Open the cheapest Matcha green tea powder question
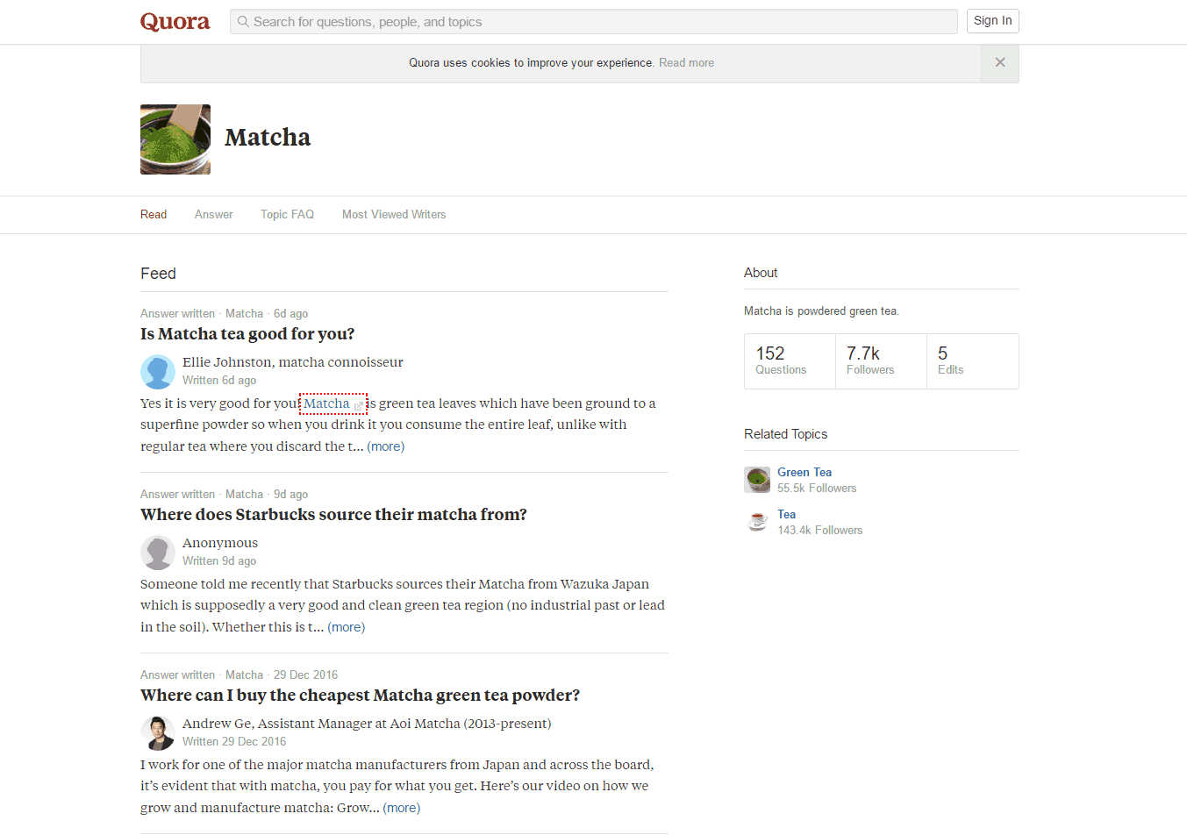Screen dimensions: 1187x835 click(x=360, y=696)
